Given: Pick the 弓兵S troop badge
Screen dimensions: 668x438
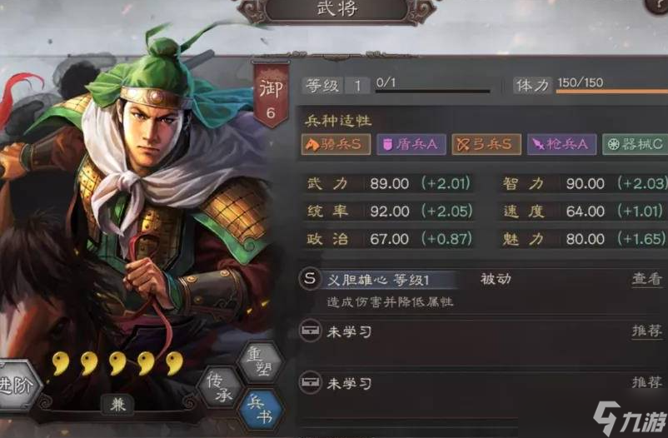Looking at the screenshot, I should [x=486, y=144].
